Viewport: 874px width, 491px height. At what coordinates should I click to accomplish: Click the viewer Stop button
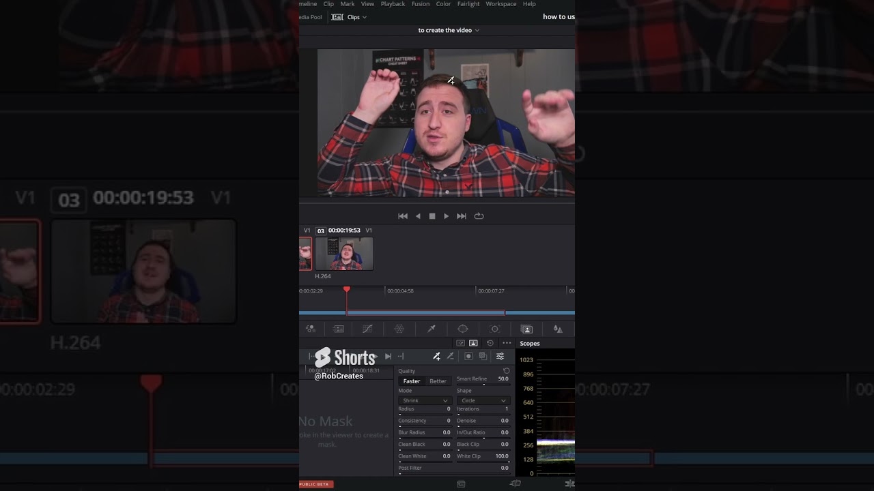[x=432, y=216]
